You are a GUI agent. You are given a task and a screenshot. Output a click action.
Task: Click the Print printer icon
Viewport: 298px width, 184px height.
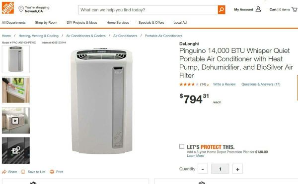pyautogui.click(x=52, y=172)
